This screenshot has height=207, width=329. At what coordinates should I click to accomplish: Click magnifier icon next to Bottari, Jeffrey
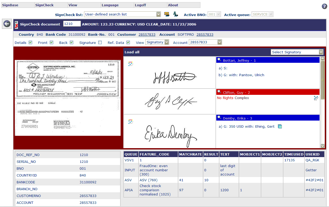[219, 60]
